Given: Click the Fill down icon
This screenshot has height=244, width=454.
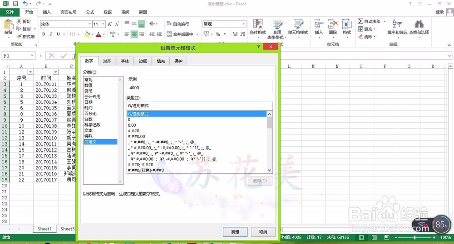Looking at the screenshot, I should tap(360, 29).
